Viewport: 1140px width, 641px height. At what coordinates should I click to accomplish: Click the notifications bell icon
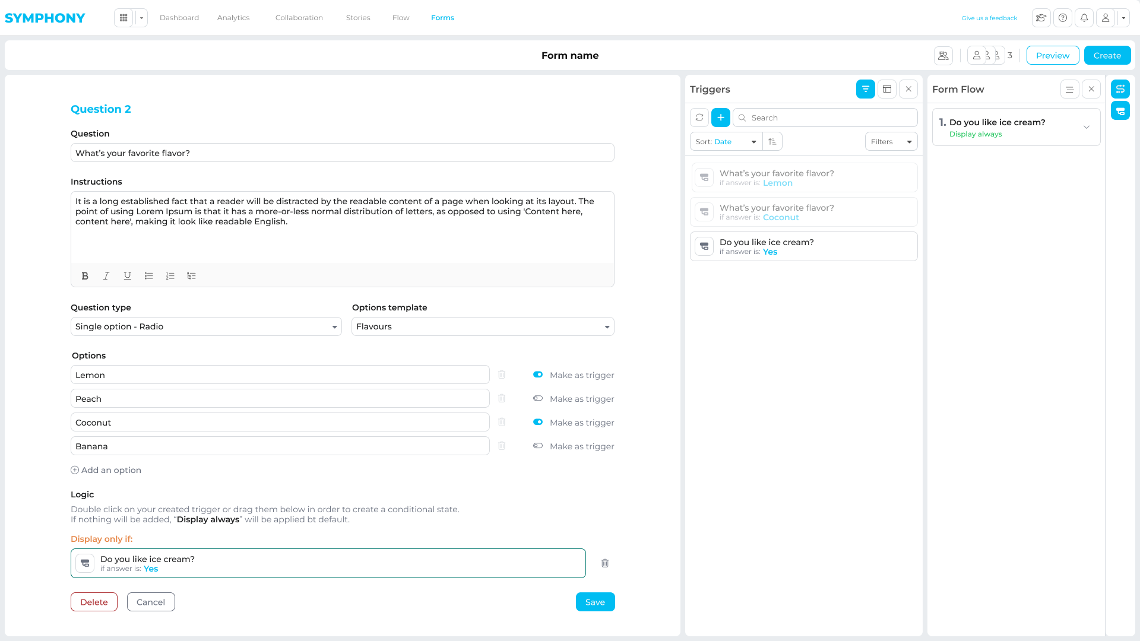coord(1084,18)
